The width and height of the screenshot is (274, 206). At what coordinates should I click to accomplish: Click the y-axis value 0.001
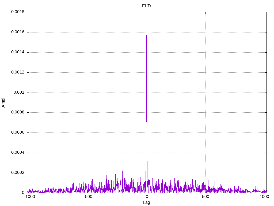coord(19,92)
